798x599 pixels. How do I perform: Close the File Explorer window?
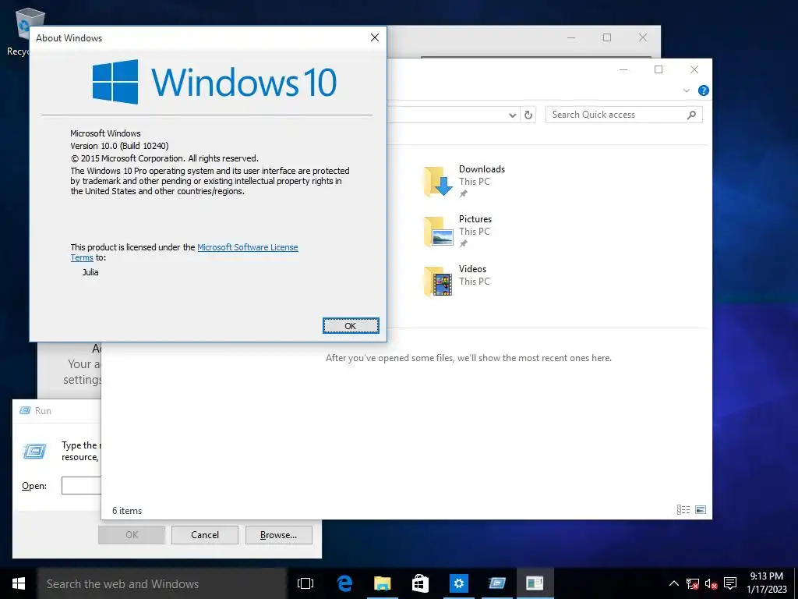pos(694,69)
